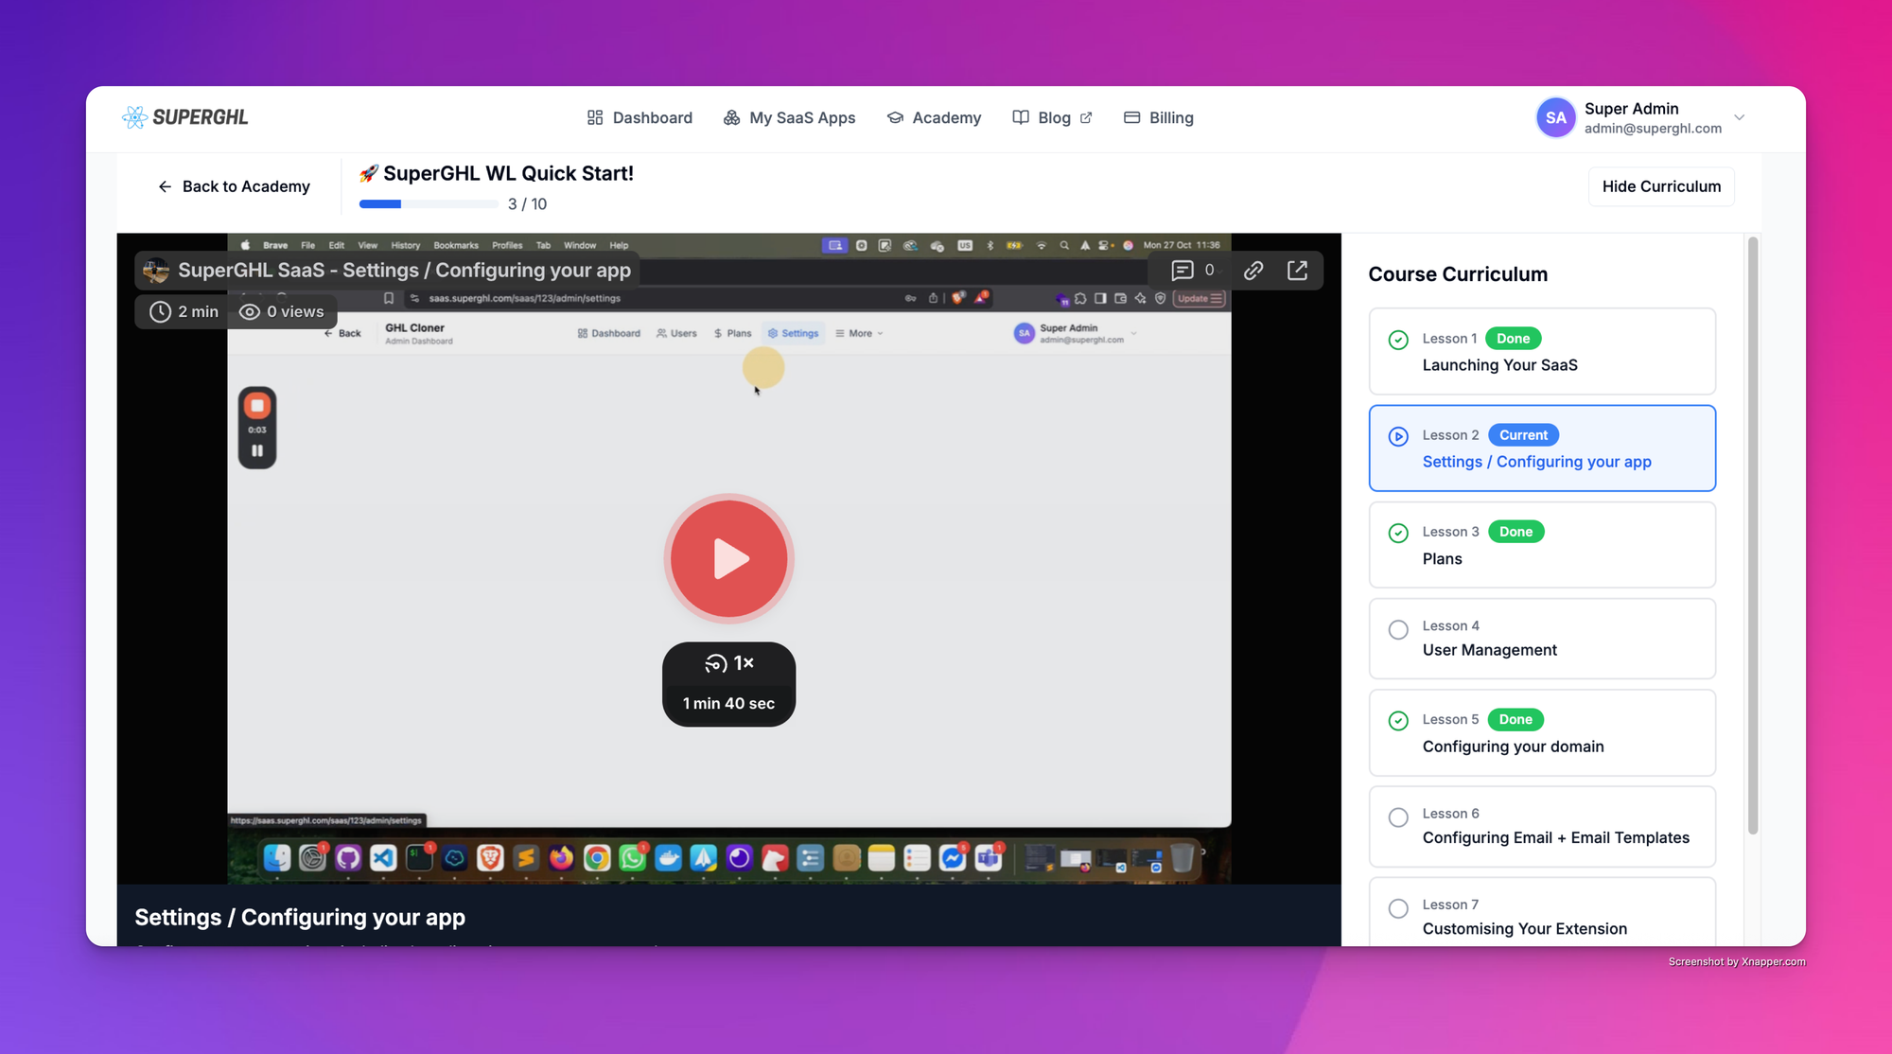Change the 1× playback speed control
Screen dimensions: 1892x1054
[x=728, y=663]
